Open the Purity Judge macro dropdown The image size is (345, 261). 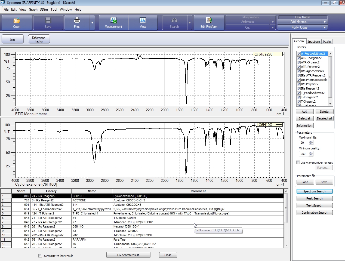tap(325, 27)
